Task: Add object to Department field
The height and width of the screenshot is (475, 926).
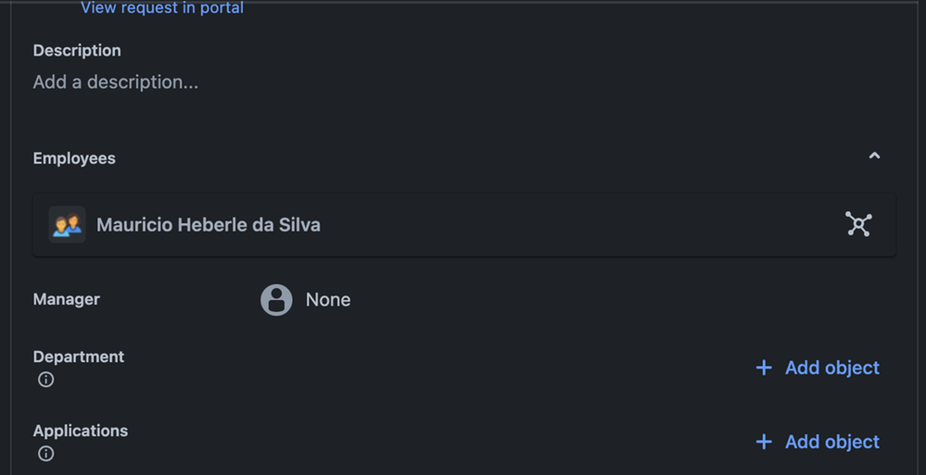Action: [x=818, y=368]
